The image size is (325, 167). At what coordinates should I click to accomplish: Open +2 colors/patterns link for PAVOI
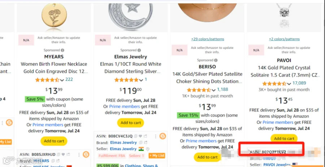pos(284,39)
